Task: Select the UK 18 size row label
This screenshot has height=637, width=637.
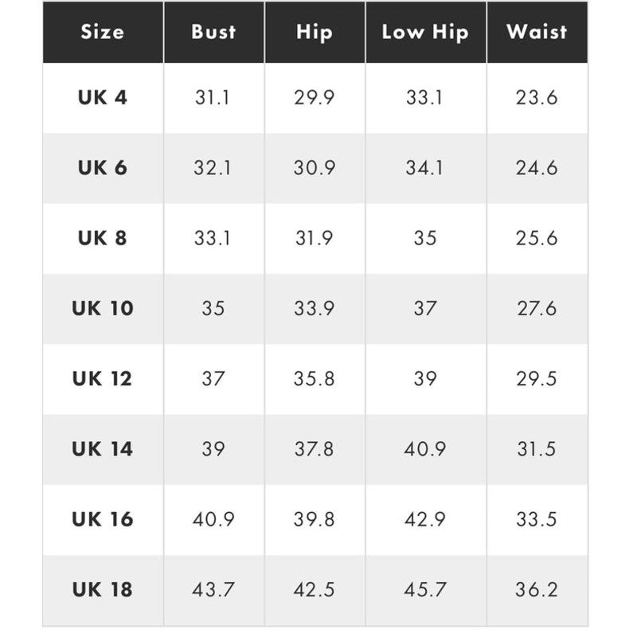Action: [103, 589]
